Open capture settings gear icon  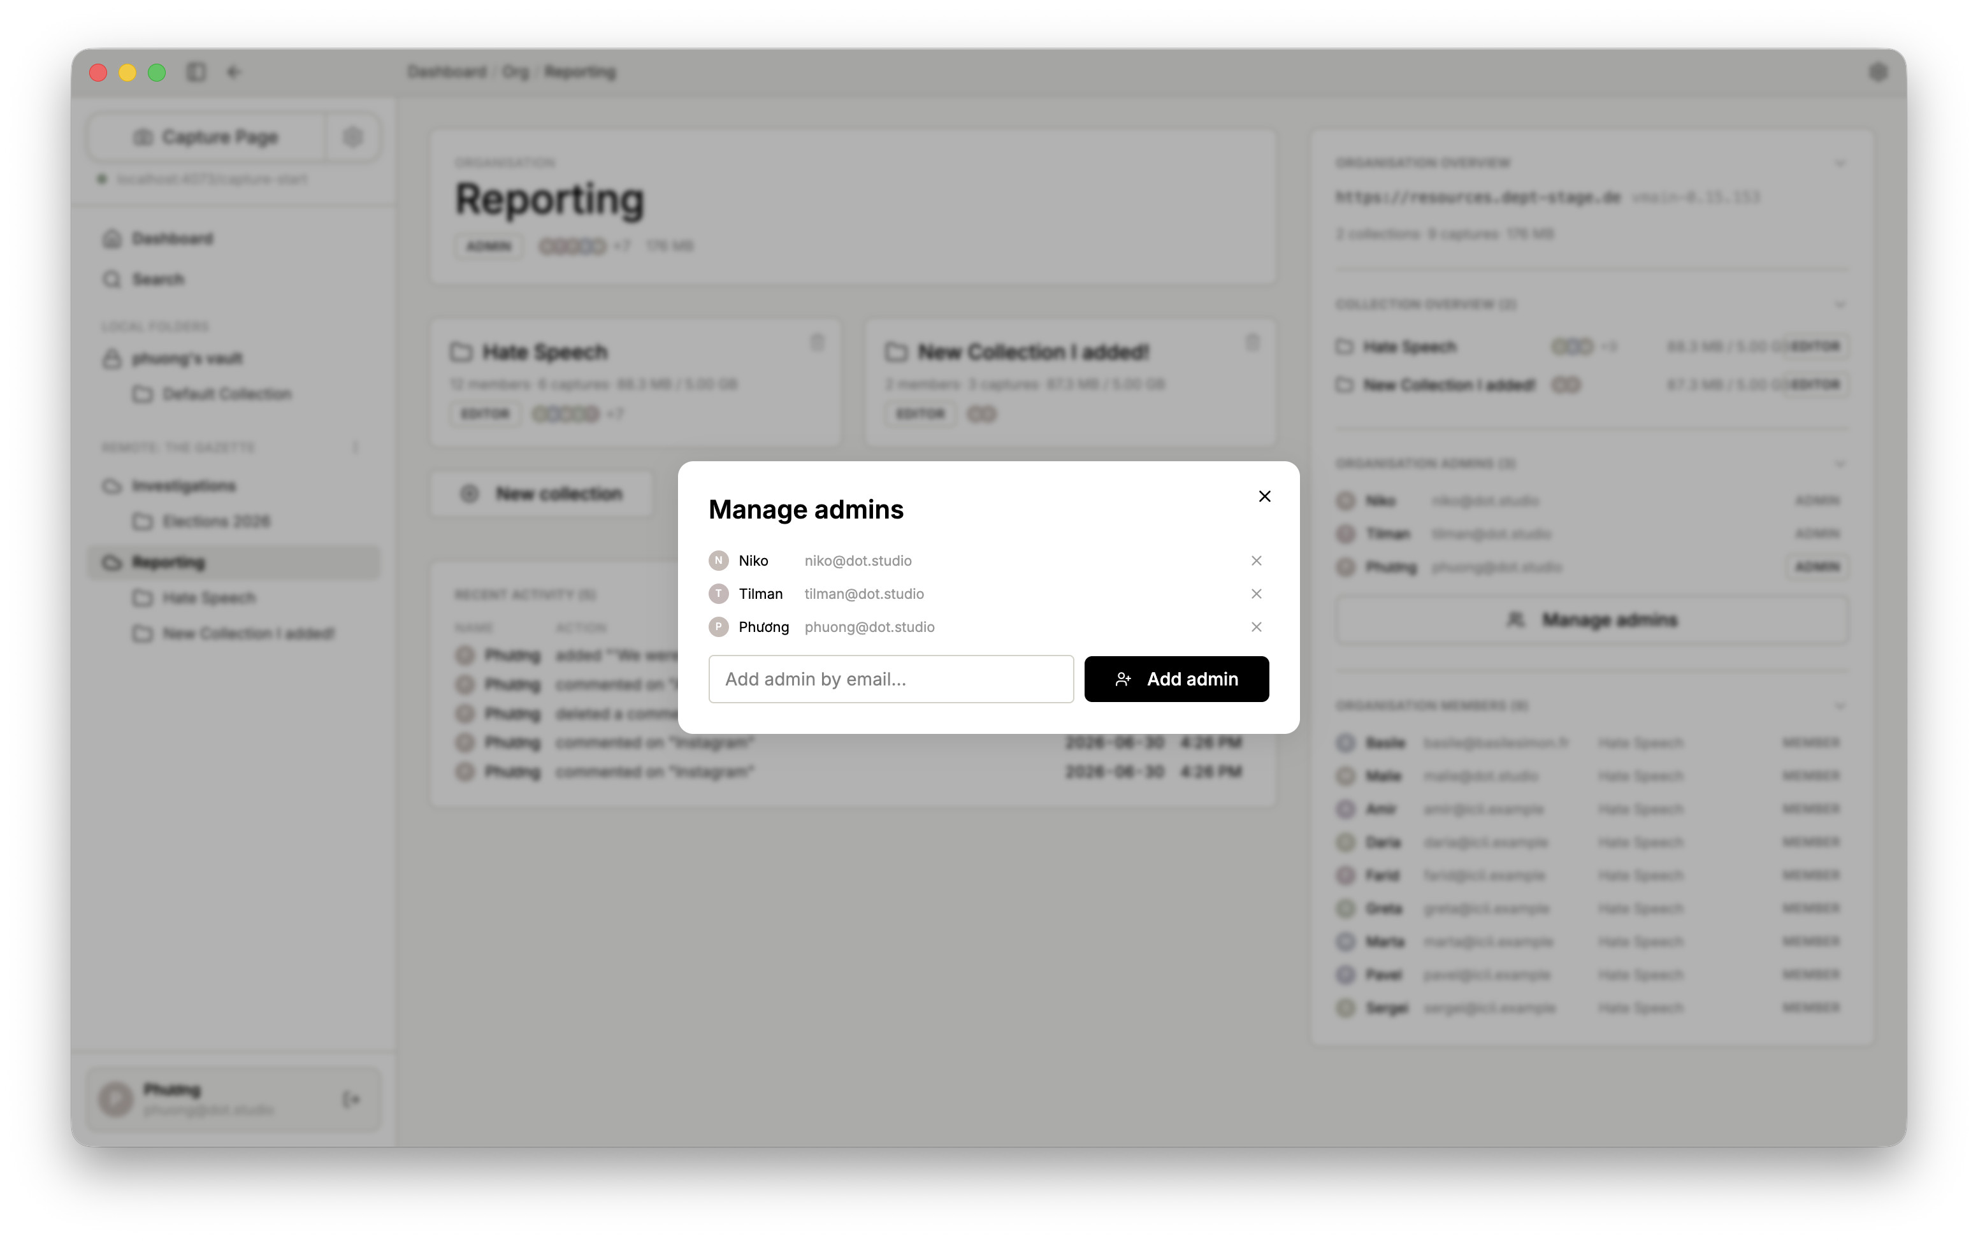coord(353,137)
